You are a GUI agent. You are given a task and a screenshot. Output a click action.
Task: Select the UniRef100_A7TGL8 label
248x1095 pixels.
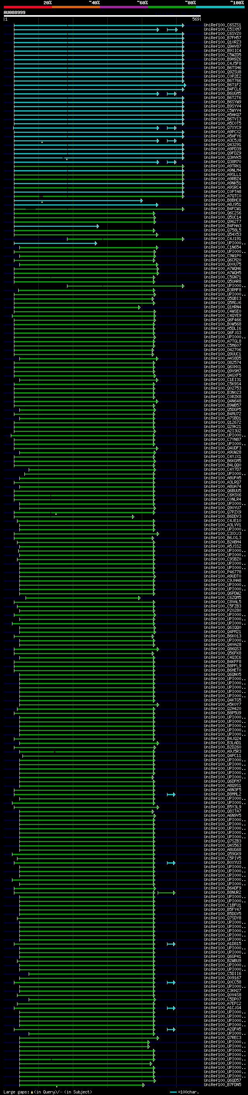point(222,341)
